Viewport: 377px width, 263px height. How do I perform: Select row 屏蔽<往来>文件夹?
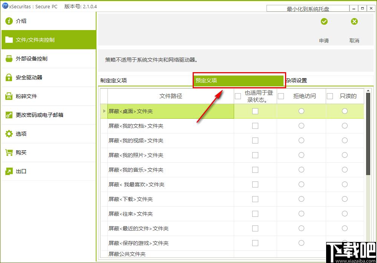click(232, 214)
